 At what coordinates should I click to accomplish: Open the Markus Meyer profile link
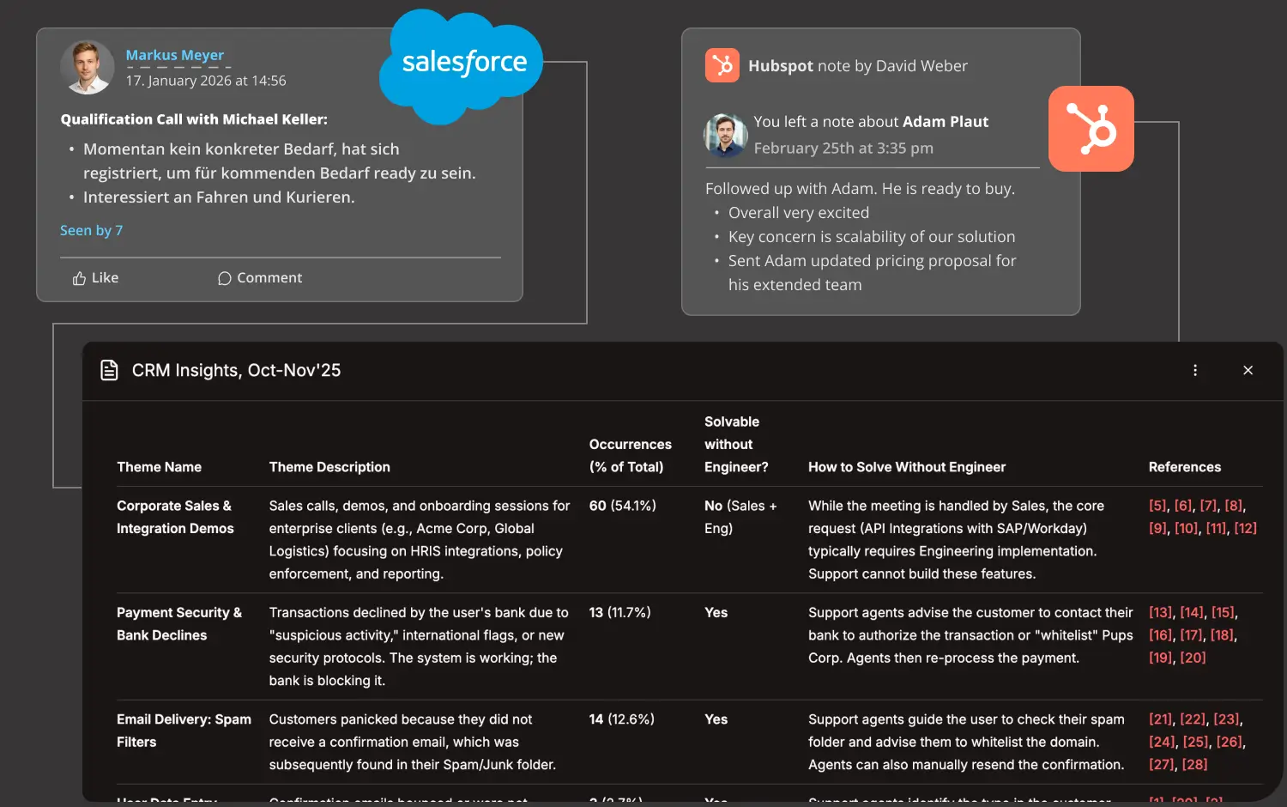coord(175,54)
